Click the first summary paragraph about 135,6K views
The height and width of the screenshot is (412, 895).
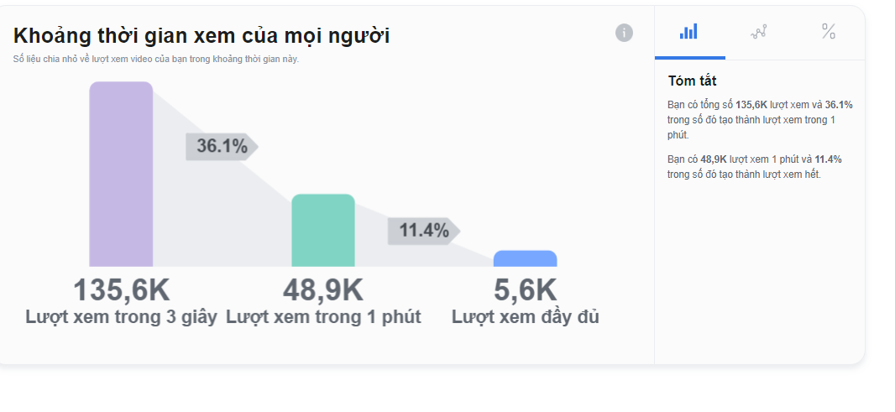tap(759, 119)
